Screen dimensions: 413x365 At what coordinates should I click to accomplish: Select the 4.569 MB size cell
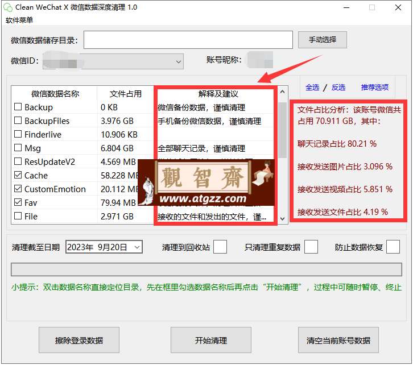118,161
